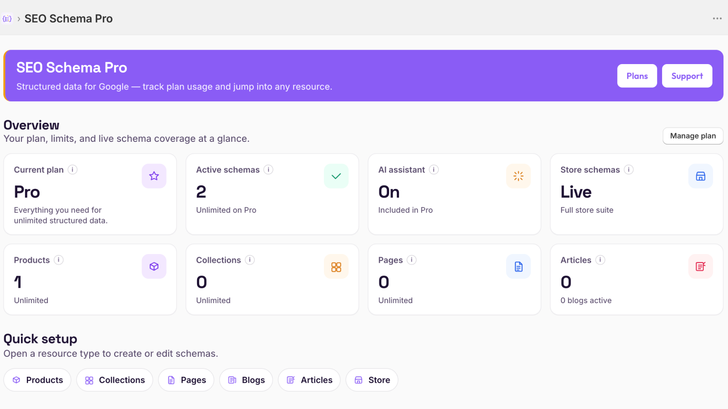This screenshot has height=409, width=728.
Task: Open Products in Quick setup
Action: pyautogui.click(x=37, y=380)
